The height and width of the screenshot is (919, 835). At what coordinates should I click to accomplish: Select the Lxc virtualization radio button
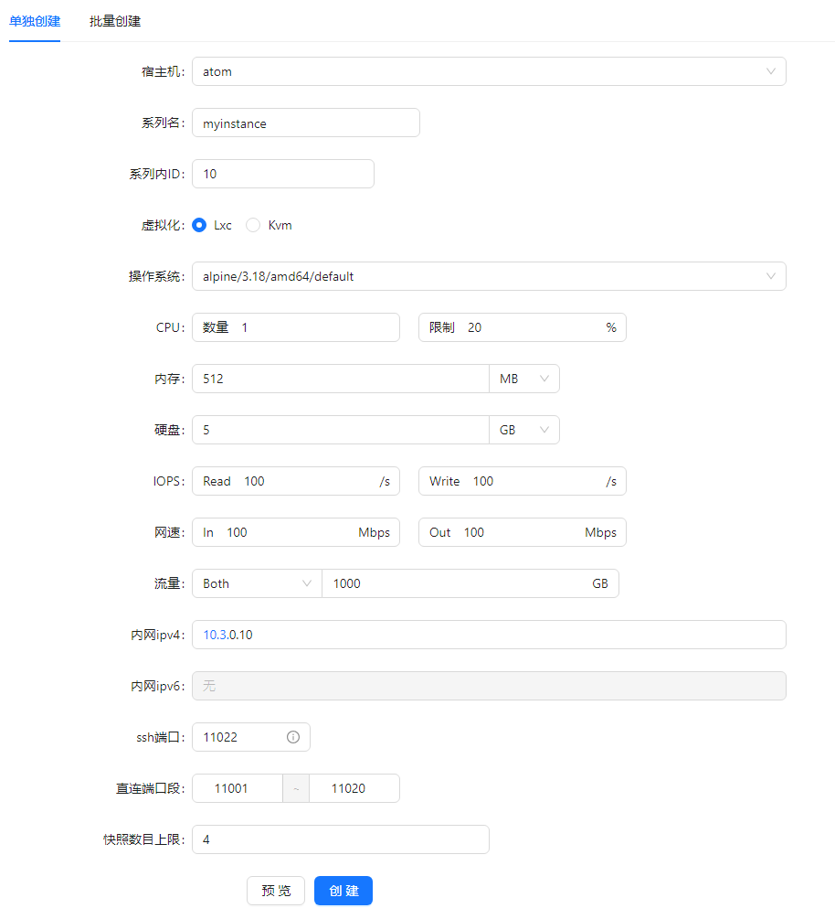(199, 225)
